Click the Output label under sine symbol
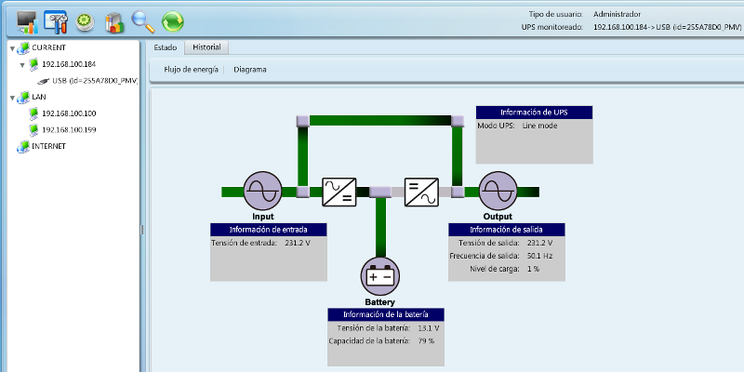Viewport: 744px width, 372px height. tap(498, 217)
